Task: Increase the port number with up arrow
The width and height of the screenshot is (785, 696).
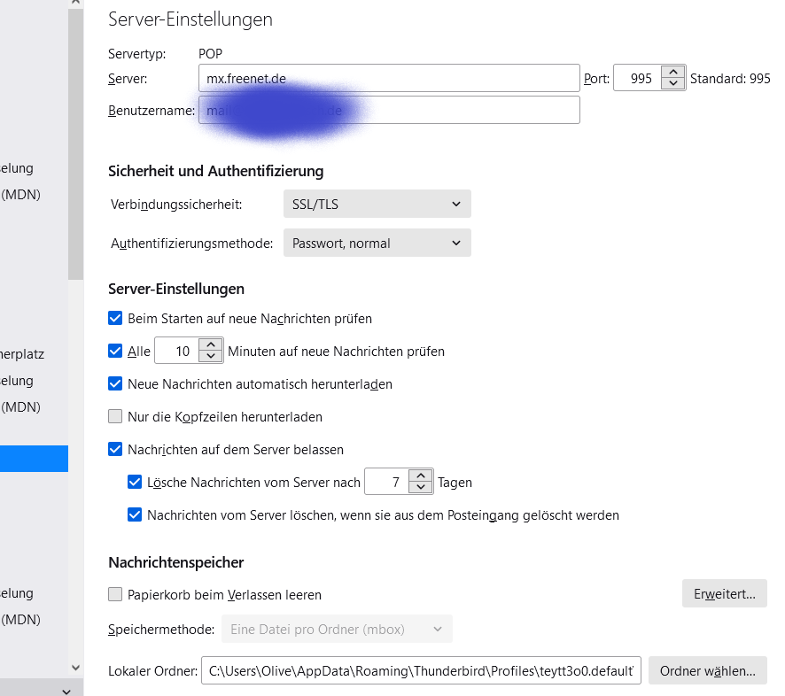Action: pos(673,72)
